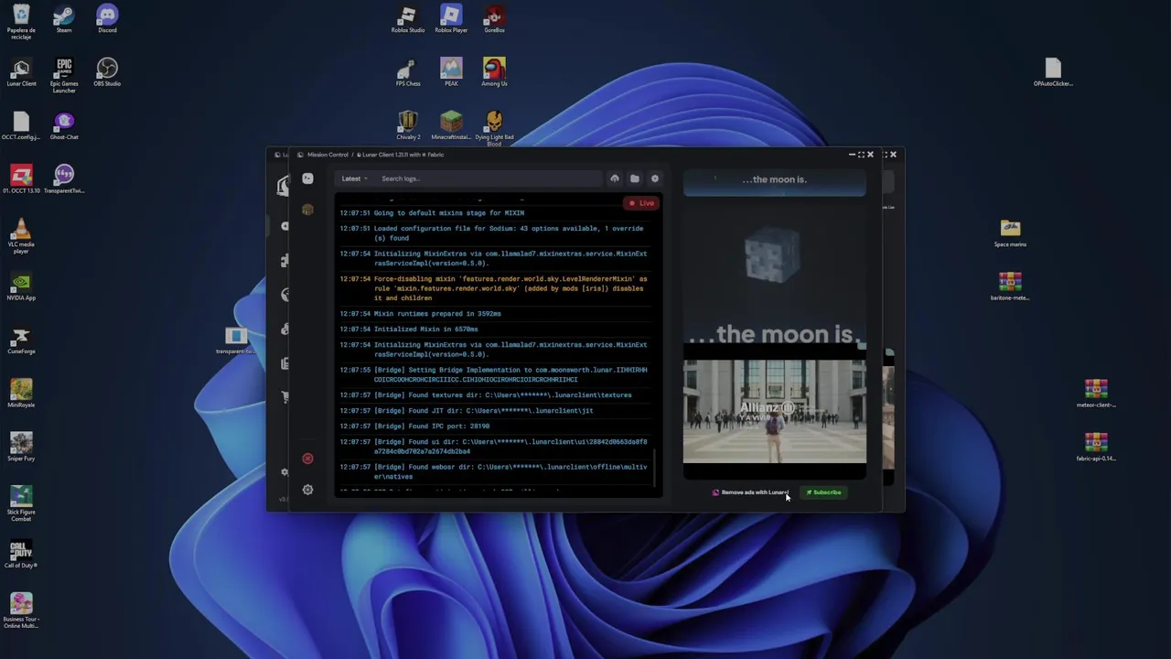
Task: Select the OBS Studio desktop icon
Action: tap(107, 72)
